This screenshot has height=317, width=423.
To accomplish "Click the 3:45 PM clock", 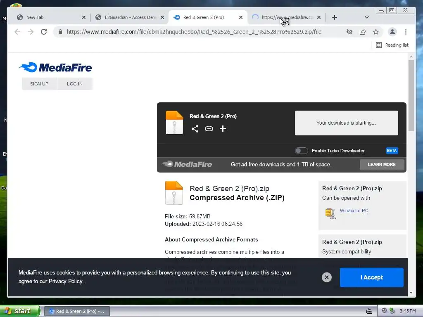I will coord(408,311).
